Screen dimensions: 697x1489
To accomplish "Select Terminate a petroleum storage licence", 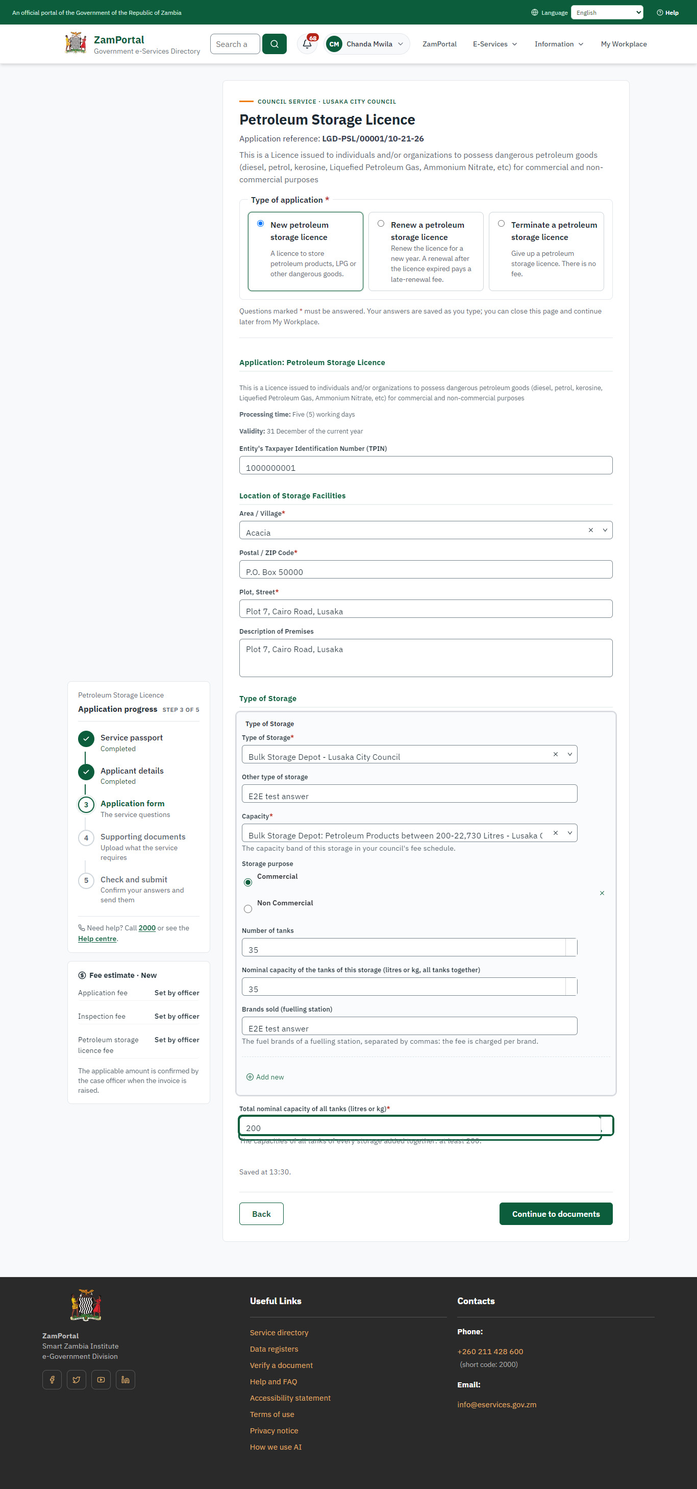I will pyautogui.click(x=501, y=224).
